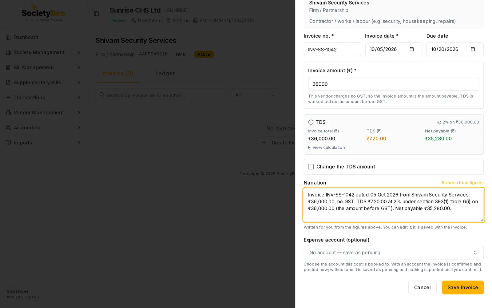Viewport: 492px width, 308px height.
Task: Click the Society Management building icon
Action: pos(8,52)
